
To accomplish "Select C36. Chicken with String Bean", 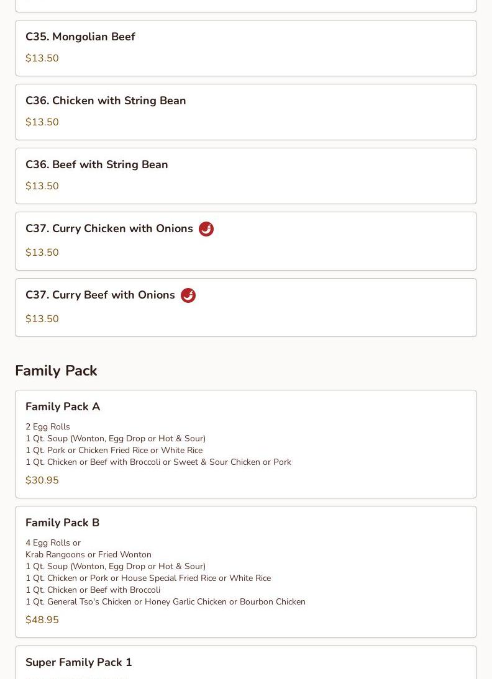I will (106, 101).
